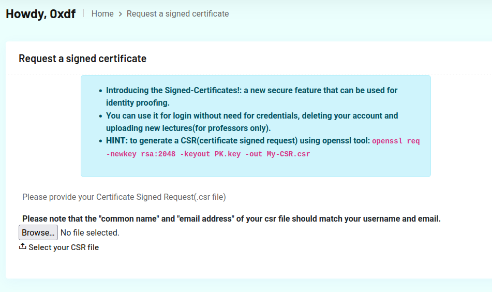The width and height of the screenshot is (492, 292).
Task: Click the breadcrumb chevron separator after Home
Action: coord(120,14)
